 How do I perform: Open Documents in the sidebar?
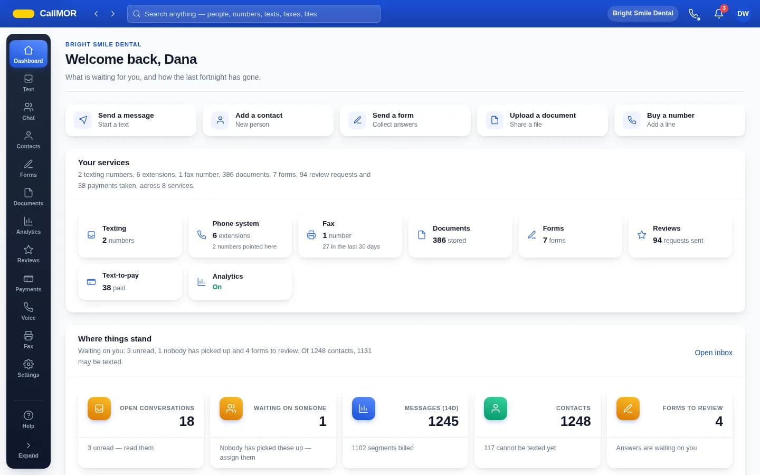[x=28, y=197]
